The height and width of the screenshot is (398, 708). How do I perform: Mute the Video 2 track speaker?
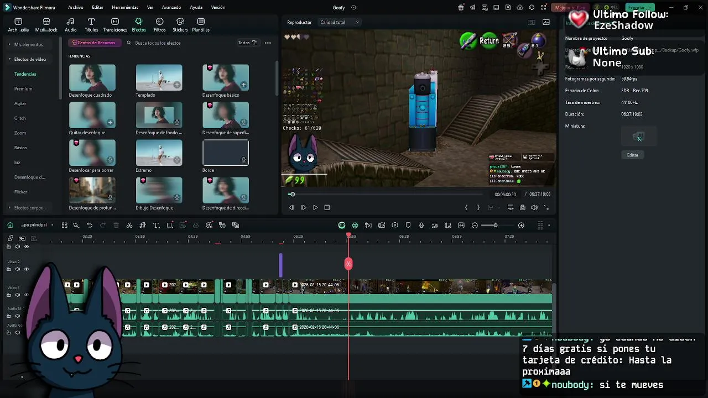17,269
